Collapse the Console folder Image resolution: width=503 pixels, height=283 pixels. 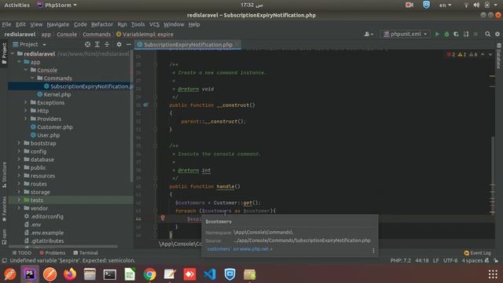tap(26, 70)
